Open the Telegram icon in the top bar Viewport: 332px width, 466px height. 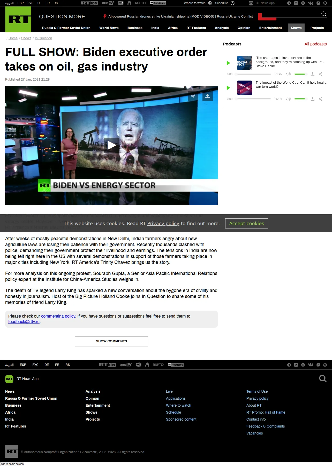pyautogui.click(x=289, y=3)
